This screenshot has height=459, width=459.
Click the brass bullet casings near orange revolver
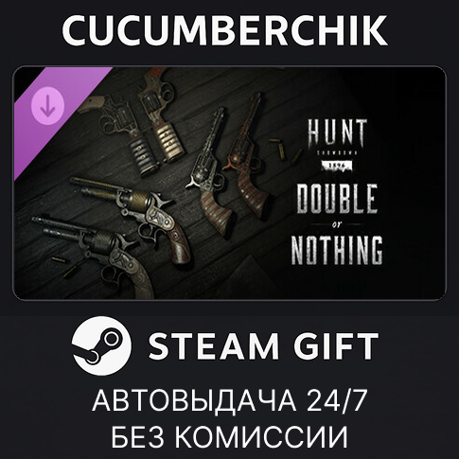pos(286,150)
